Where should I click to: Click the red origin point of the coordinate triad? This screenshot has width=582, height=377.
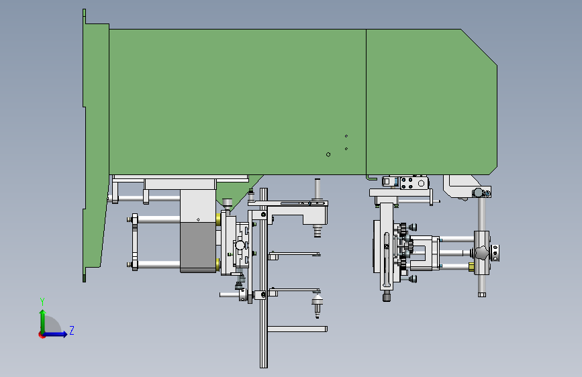(42, 335)
